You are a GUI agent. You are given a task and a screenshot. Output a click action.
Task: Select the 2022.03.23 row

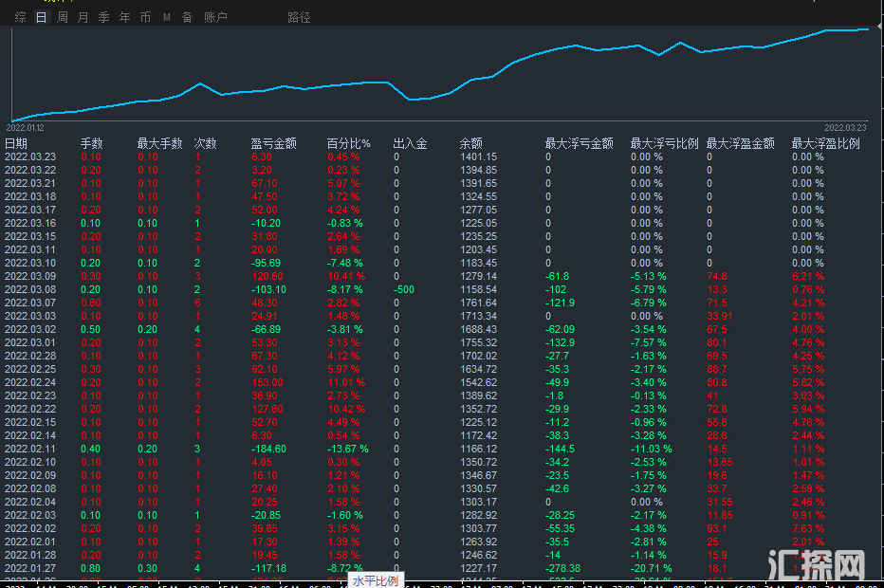tap(30, 157)
